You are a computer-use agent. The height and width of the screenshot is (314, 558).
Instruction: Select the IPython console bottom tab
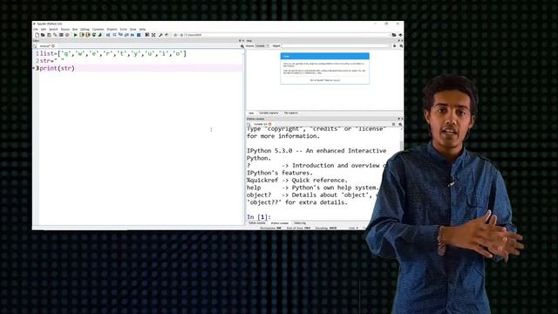pos(280,223)
